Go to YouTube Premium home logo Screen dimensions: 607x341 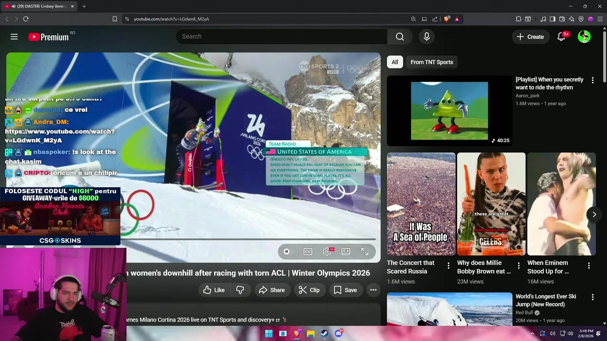[48, 36]
